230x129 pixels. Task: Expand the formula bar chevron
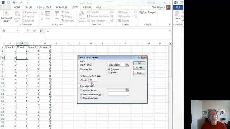click(x=170, y=30)
